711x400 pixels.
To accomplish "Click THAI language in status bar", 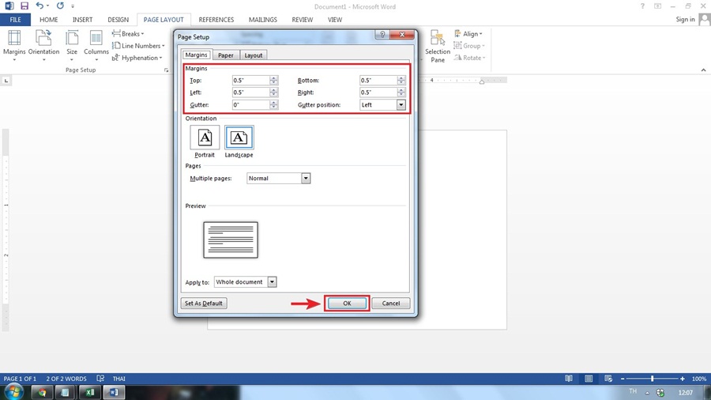I will (118, 378).
